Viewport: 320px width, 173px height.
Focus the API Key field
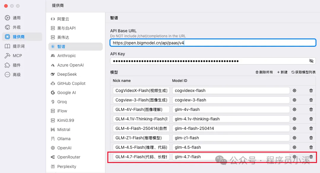pos(213,61)
